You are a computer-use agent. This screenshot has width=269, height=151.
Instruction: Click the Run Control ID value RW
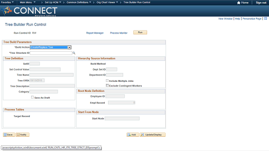coord(34,33)
